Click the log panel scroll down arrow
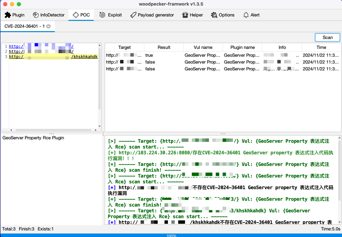The height and width of the screenshot is (237, 342). point(339,222)
